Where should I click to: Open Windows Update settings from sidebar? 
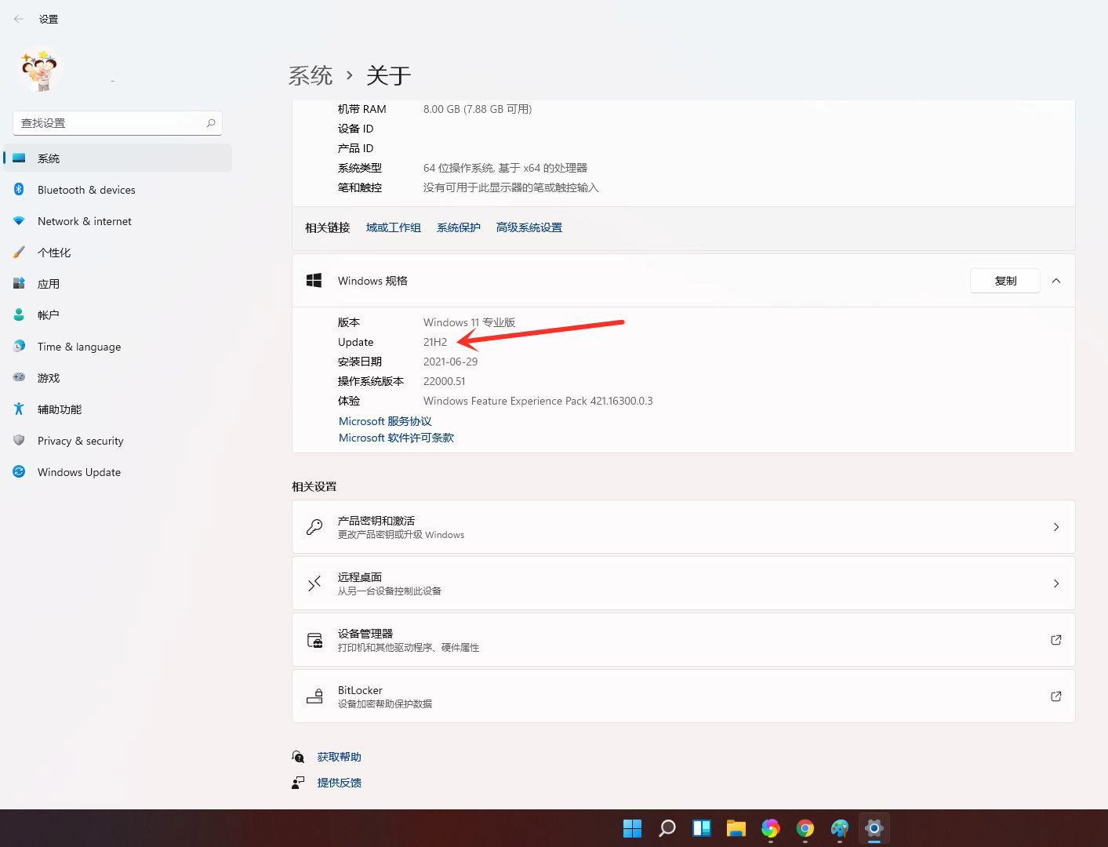(78, 471)
